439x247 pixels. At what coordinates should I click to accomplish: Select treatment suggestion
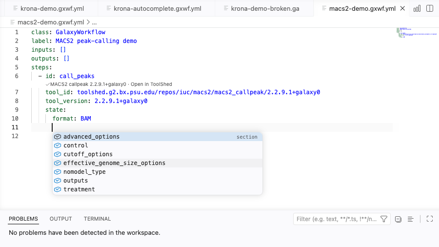coord(158,189)
